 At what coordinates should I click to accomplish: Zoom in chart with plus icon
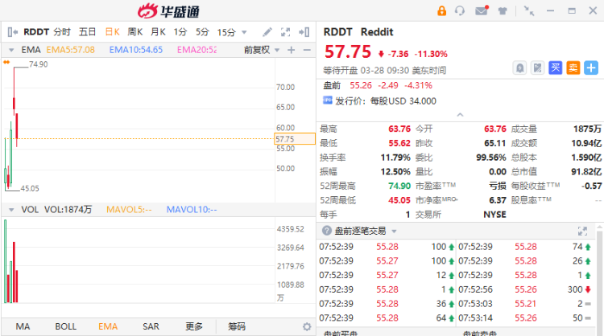click(292, 50)
